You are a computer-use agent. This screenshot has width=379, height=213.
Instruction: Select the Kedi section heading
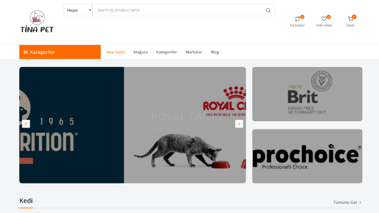click(26, 201)
